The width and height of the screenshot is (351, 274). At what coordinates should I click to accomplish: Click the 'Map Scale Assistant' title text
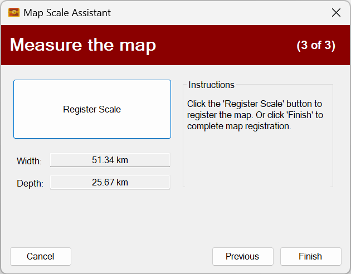[x=67, y=12]
